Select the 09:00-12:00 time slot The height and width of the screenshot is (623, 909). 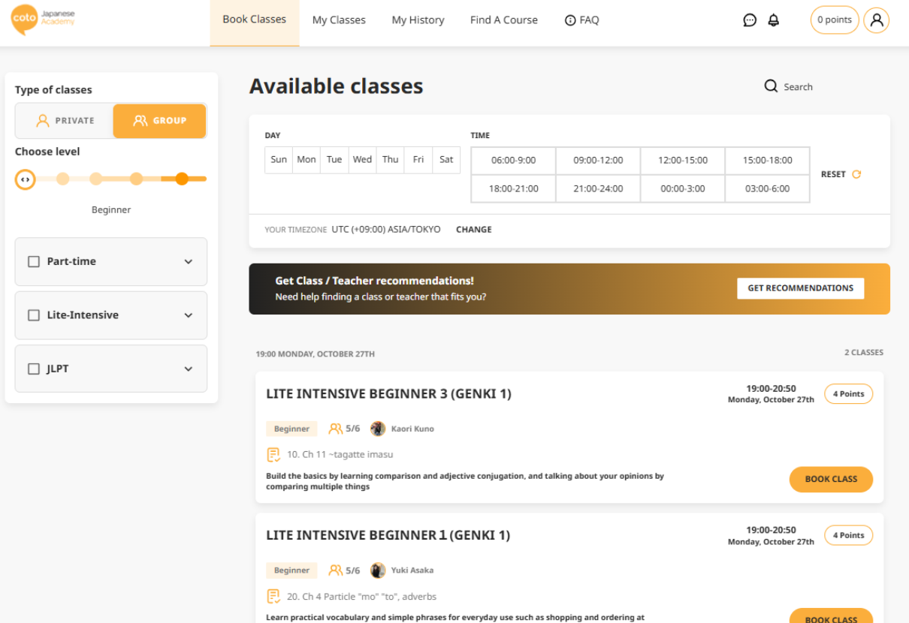pos(598,161)
